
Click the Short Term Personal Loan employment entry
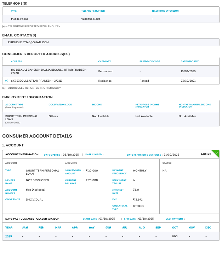pos(21,117)
